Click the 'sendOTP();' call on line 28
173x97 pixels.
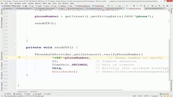tap(45, 23)
